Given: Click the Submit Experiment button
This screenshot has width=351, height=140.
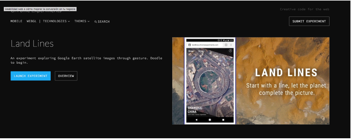Looking at the screenshot, I should coord(309,21).
